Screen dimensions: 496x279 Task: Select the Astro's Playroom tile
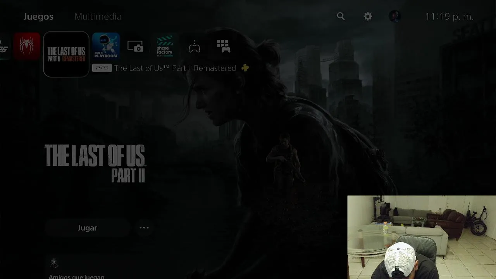click(x=106, y=46)
